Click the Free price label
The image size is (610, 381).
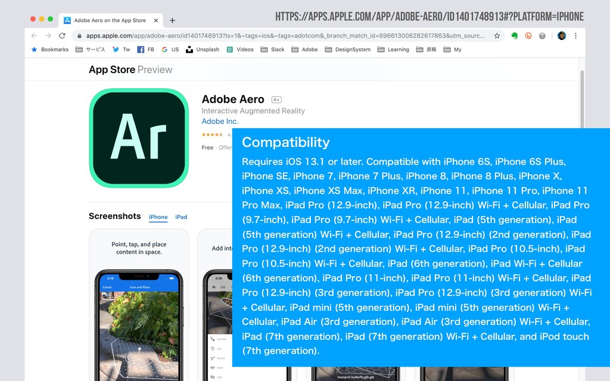pyautogui.click(x=207, y=148)
